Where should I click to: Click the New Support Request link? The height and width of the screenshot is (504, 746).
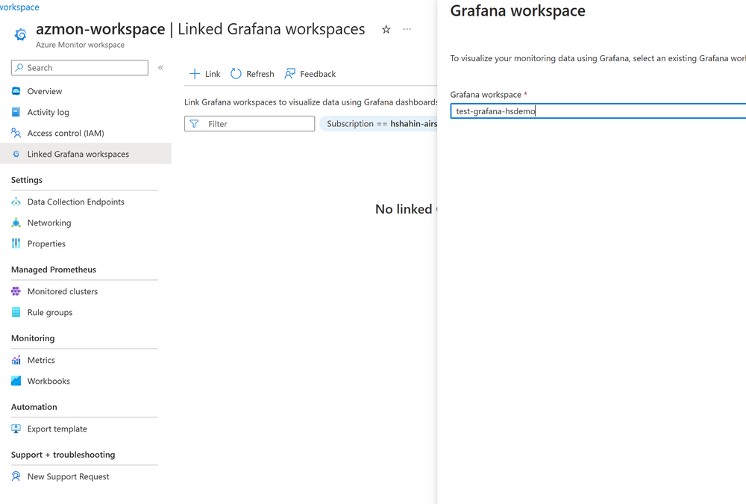(67, 476)
